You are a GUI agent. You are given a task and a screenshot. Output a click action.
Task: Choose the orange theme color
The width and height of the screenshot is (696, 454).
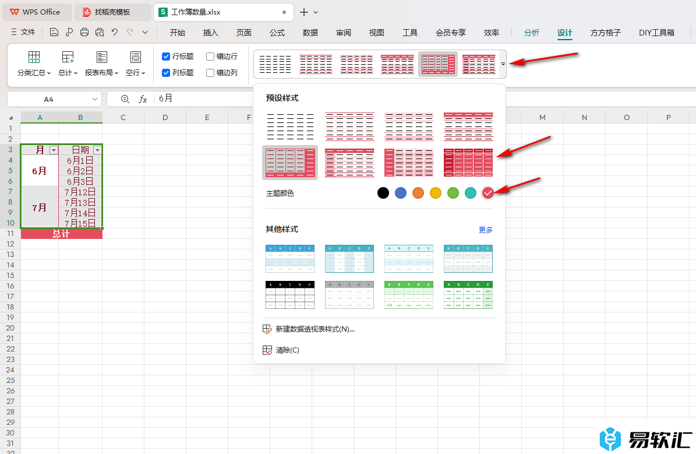pos(418,193)
